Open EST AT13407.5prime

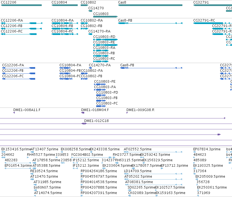[32, 152]
